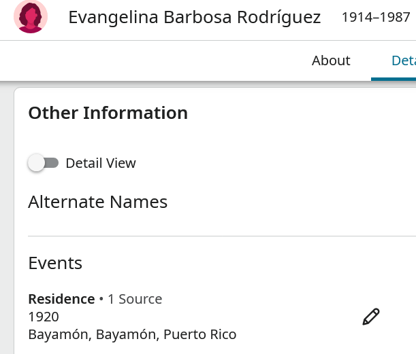Edit the Residence event with pencil icon
The height and width of the screenshot is (354, 416).
[x=371, y=317]
